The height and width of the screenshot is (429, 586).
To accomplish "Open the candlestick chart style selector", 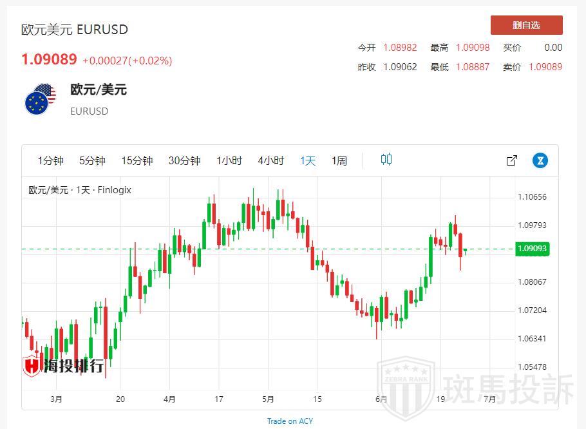I will pos(386,160).
